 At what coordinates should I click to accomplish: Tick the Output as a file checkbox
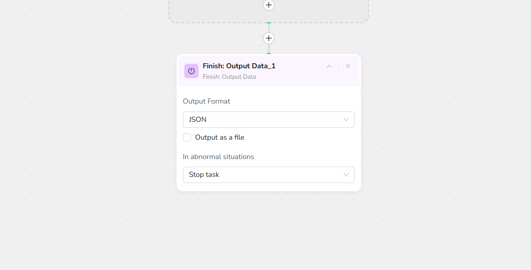pyautogui.click(x=187, y=137)
